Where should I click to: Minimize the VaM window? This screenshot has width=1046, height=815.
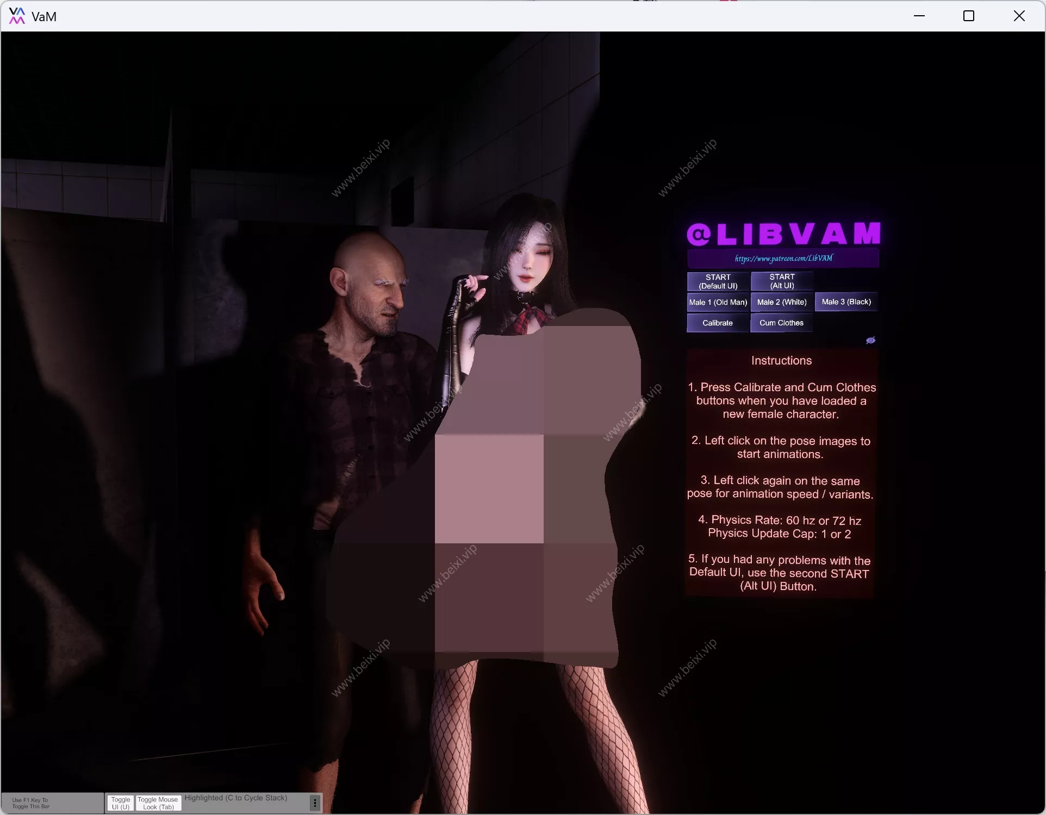click(919, 16)
